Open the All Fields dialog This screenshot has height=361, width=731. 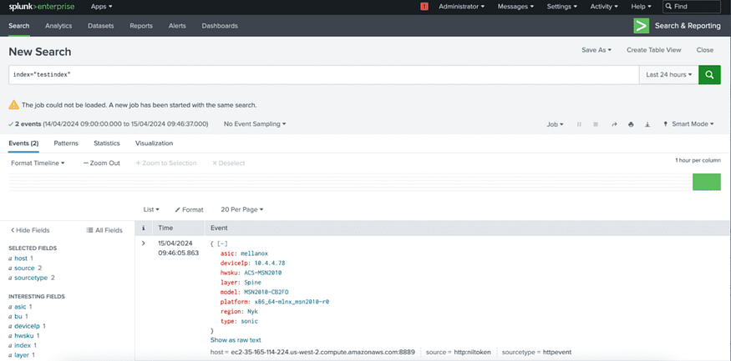(x=104, y=230)
